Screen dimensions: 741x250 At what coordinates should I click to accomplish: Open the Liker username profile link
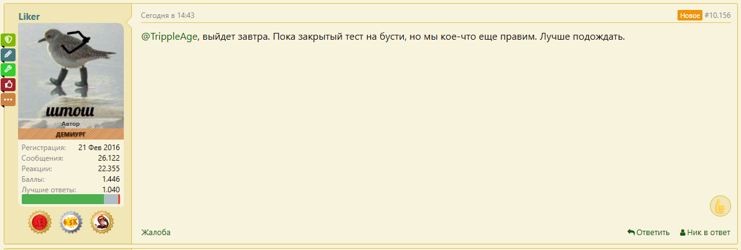point(29,17)
